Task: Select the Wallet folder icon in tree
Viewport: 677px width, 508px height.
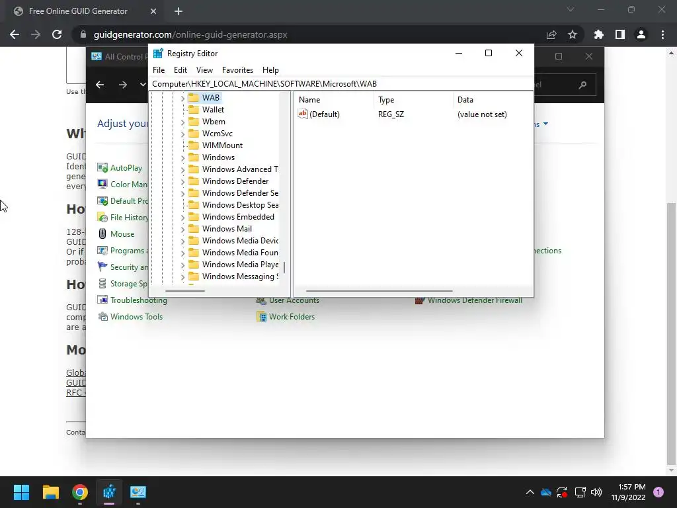Action: point(194,110)
